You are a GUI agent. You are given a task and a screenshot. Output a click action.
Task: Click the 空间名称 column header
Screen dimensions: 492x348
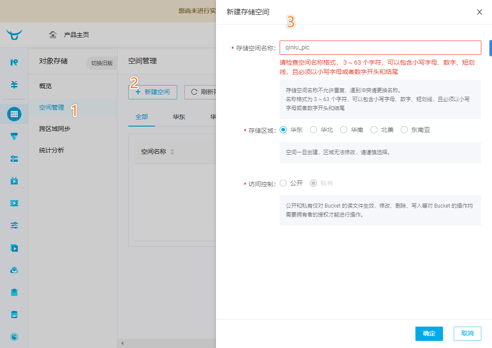[x=154, y=151]
